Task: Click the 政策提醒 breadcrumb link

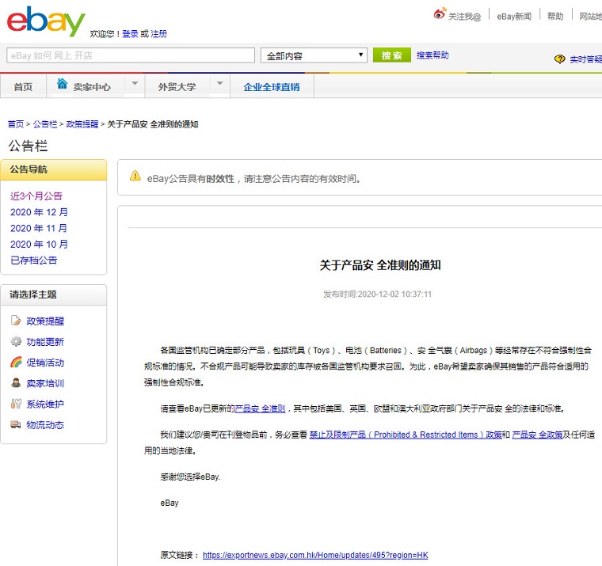Action: 82,124
